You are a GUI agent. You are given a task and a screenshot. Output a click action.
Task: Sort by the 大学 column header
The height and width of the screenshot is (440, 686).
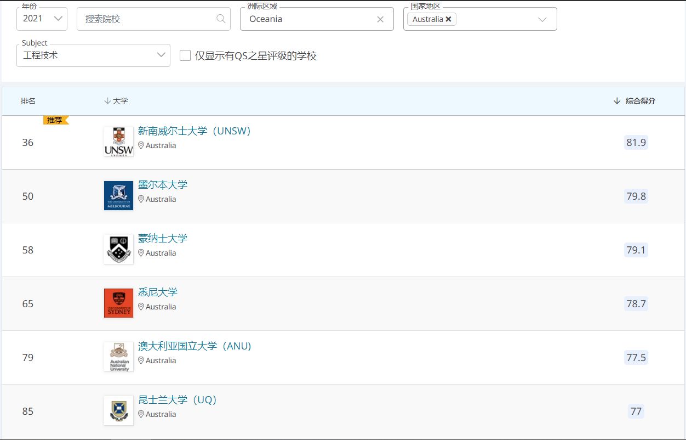(116, 101)
